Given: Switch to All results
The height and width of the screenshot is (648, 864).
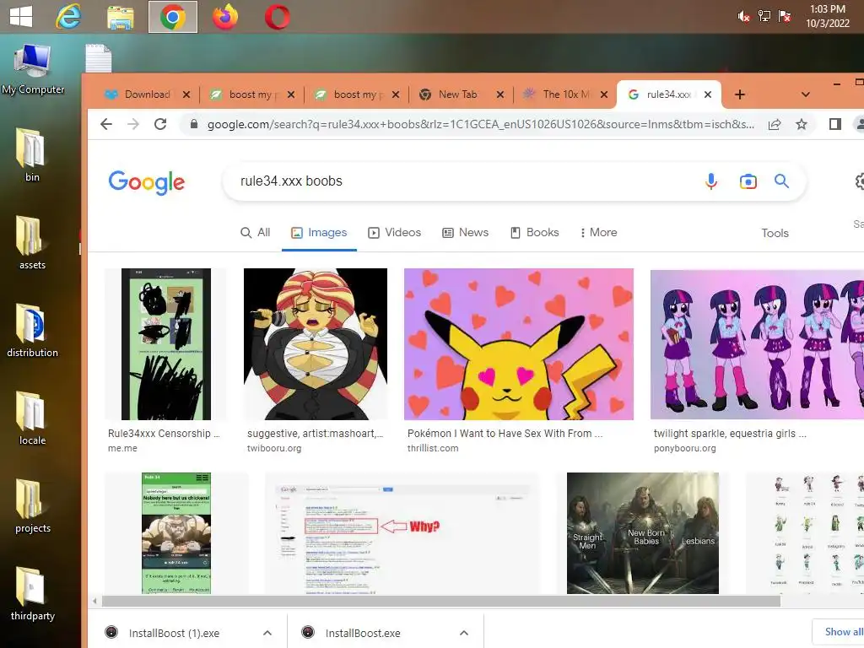Looking at the screenshot, I should 255,233.
